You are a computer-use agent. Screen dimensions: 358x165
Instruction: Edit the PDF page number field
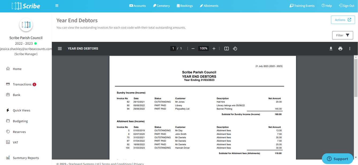click(173, 48)
